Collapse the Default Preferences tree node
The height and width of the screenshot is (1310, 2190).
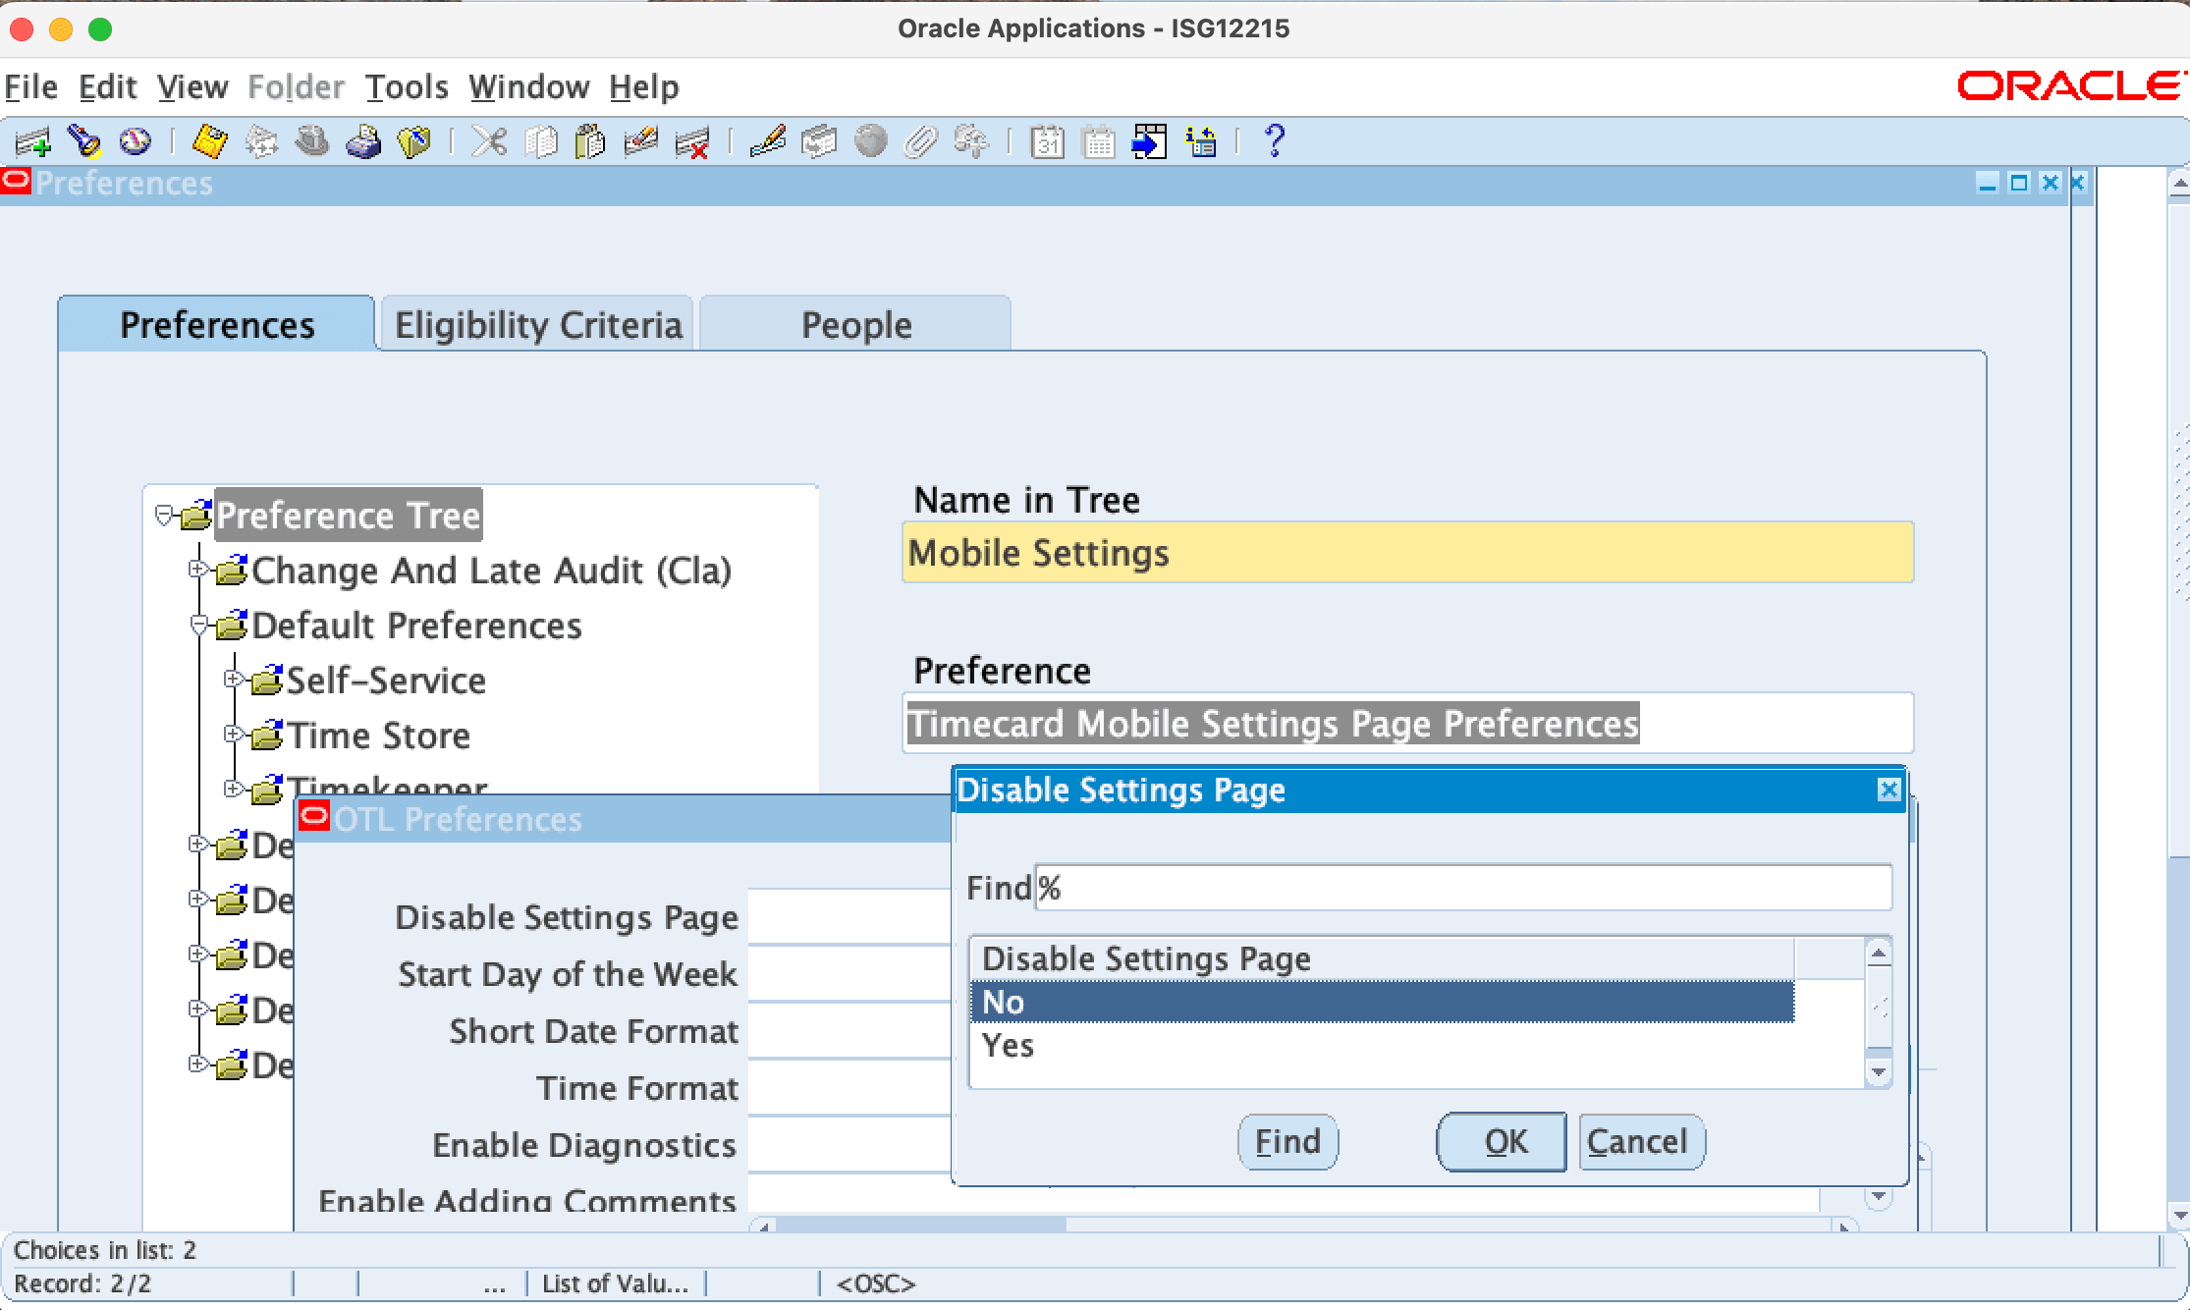coord(197,625)
